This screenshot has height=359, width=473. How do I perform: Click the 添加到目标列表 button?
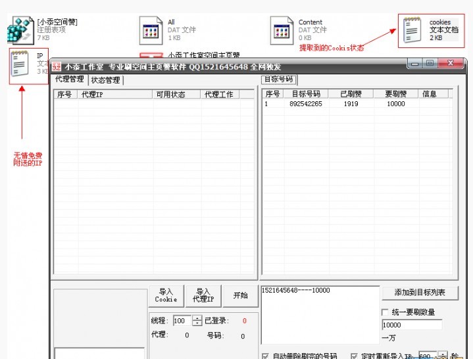(420, 293)
